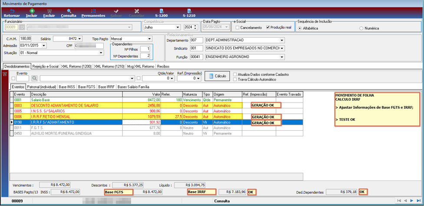Click the Retornar toolbar icon

coord(12,11)
